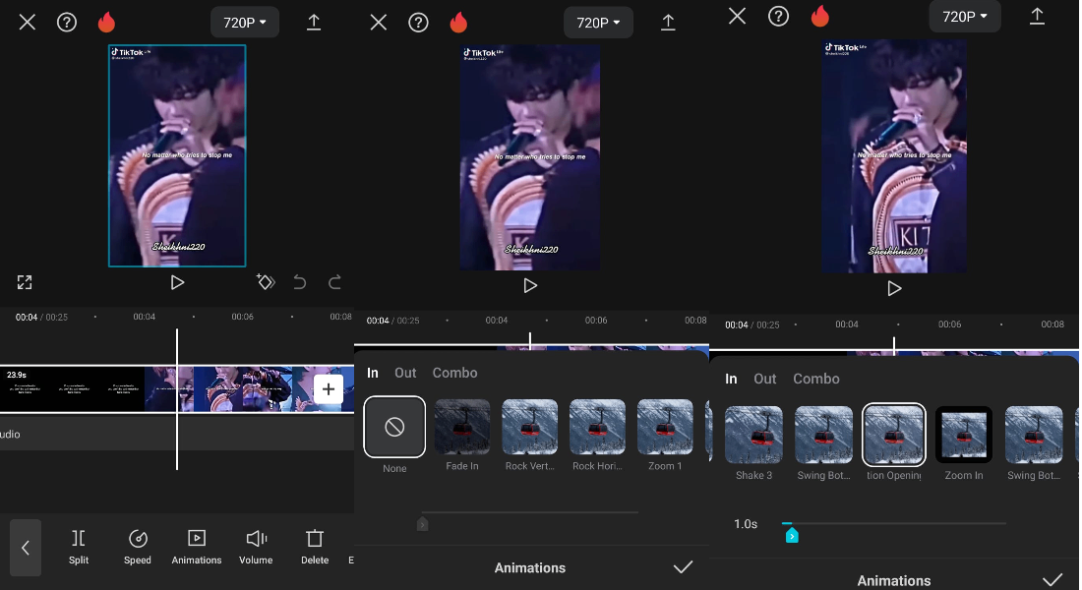1082x590 pixels.
Task: Tap flame icon in right screen
Action: coord(819,16)
